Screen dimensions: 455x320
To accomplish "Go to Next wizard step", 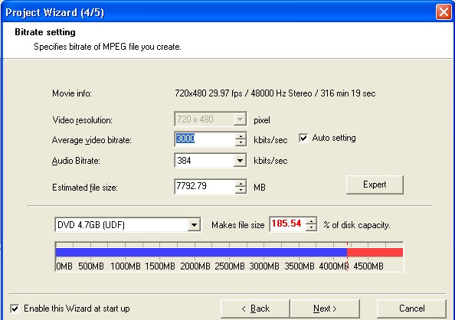I will (325, 309).
